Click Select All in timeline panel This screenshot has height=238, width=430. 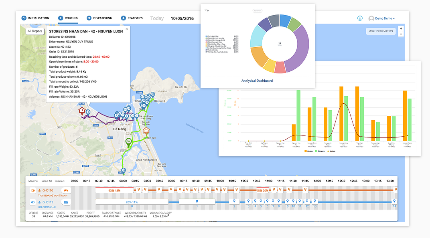coord(47,181)
